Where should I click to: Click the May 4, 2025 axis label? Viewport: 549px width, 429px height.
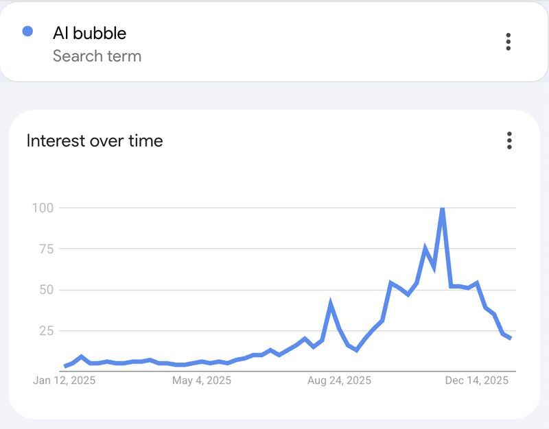click(202, 380)
